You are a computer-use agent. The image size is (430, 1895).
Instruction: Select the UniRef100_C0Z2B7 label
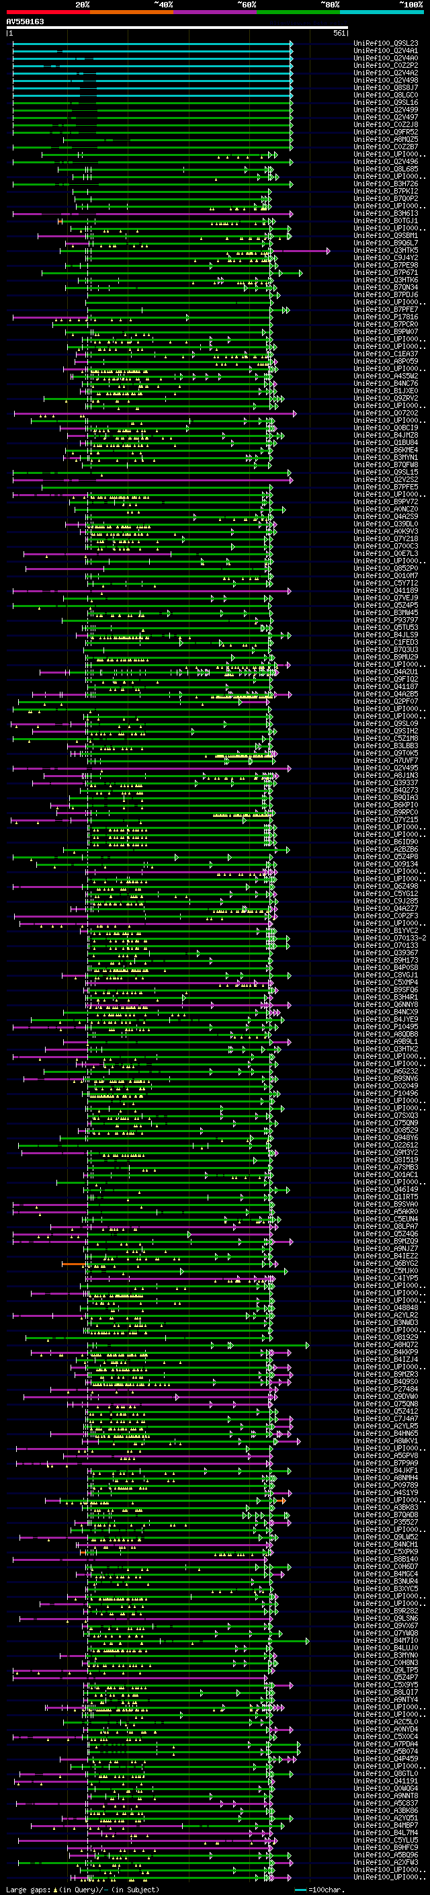click(x=386, y=147)
